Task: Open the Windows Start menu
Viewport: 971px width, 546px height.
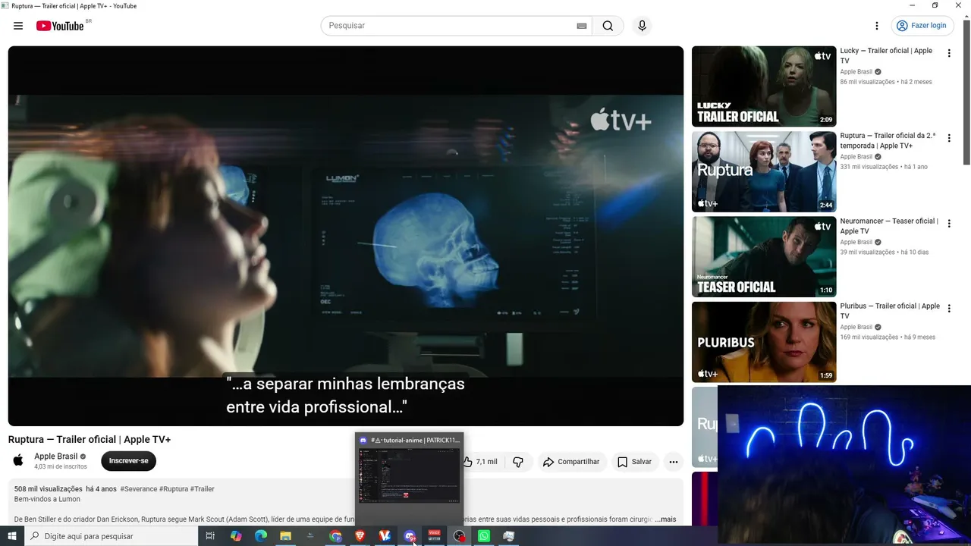Action: tap(12, 536)
